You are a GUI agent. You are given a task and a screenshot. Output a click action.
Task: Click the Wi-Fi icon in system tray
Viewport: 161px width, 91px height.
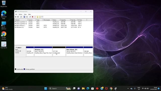143,88
